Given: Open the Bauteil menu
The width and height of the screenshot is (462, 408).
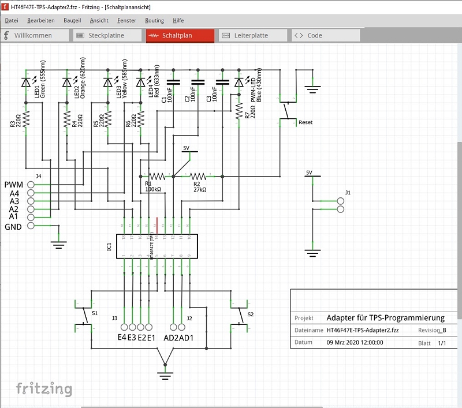Looking at the screenshot, I should (x=72, y=20).
